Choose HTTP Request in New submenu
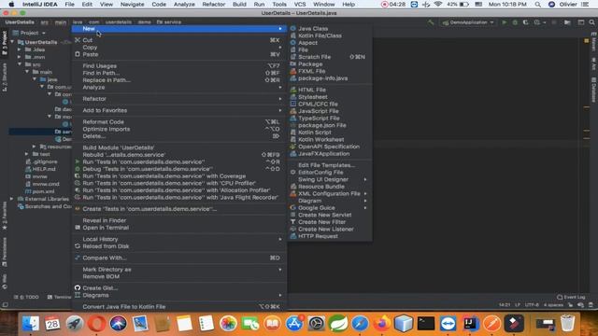 (330, 236)
